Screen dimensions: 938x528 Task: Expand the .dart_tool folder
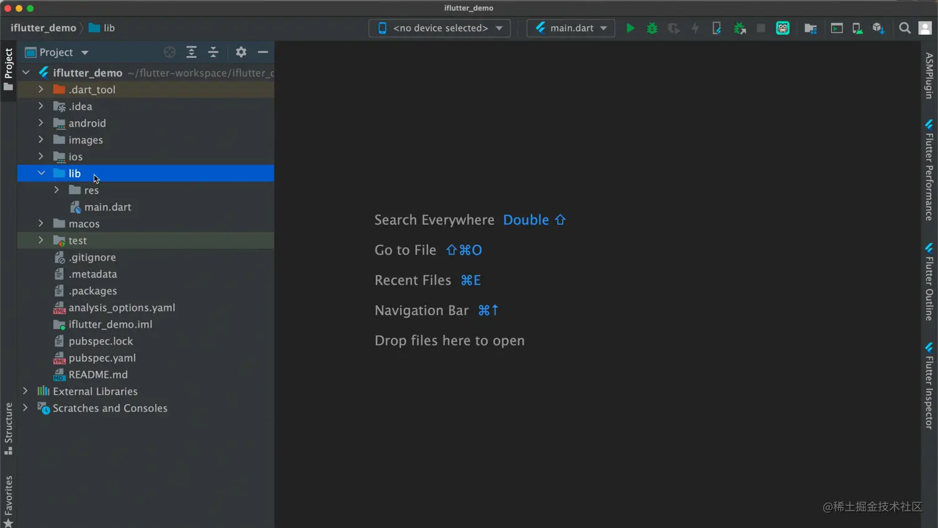(41, 89)
